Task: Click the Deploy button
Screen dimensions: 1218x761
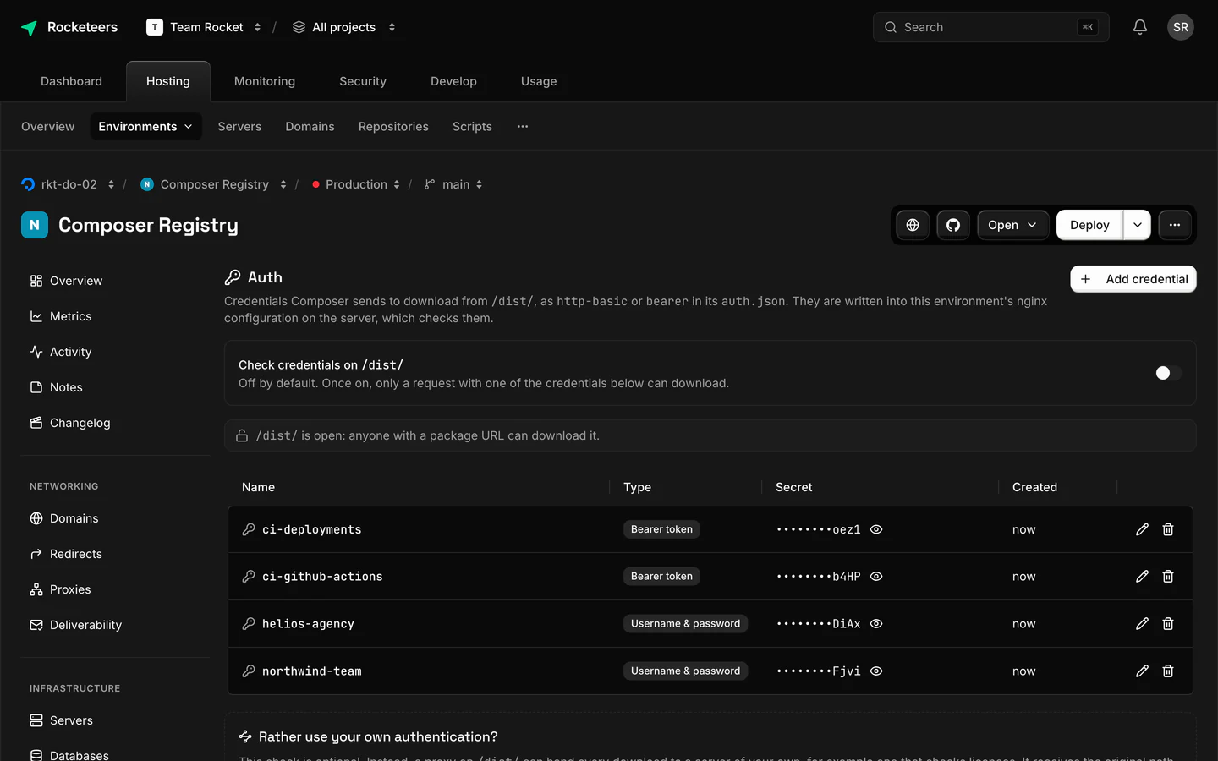Action: tap(1089, 225)
